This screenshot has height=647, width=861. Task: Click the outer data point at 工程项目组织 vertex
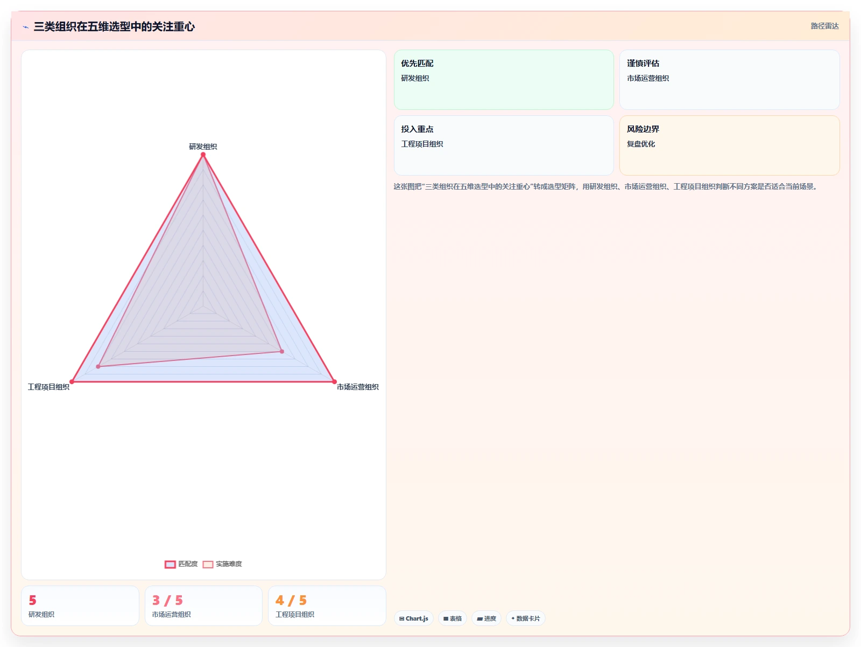[x=72, y=382]
